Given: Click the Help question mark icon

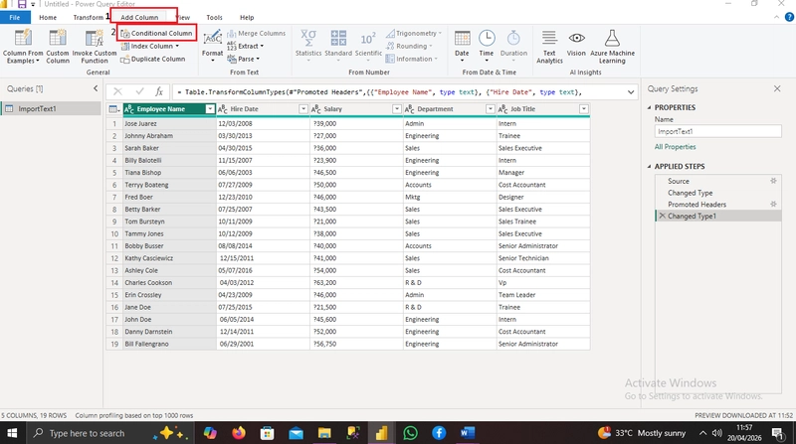Looking at the screenshot, I should 789,17.
